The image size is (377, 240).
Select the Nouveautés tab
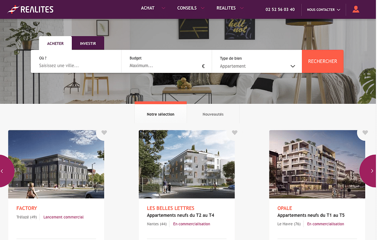pyautogui.click(x=213, y=114)
